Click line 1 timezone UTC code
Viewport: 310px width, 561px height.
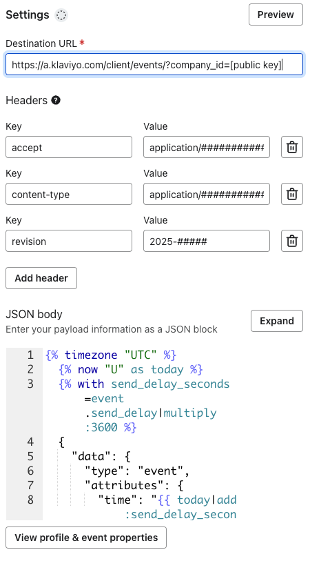111,355
